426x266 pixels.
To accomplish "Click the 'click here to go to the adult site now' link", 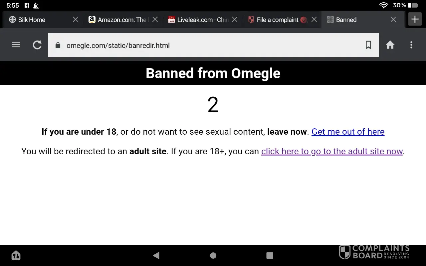I will tap(332, 151).
